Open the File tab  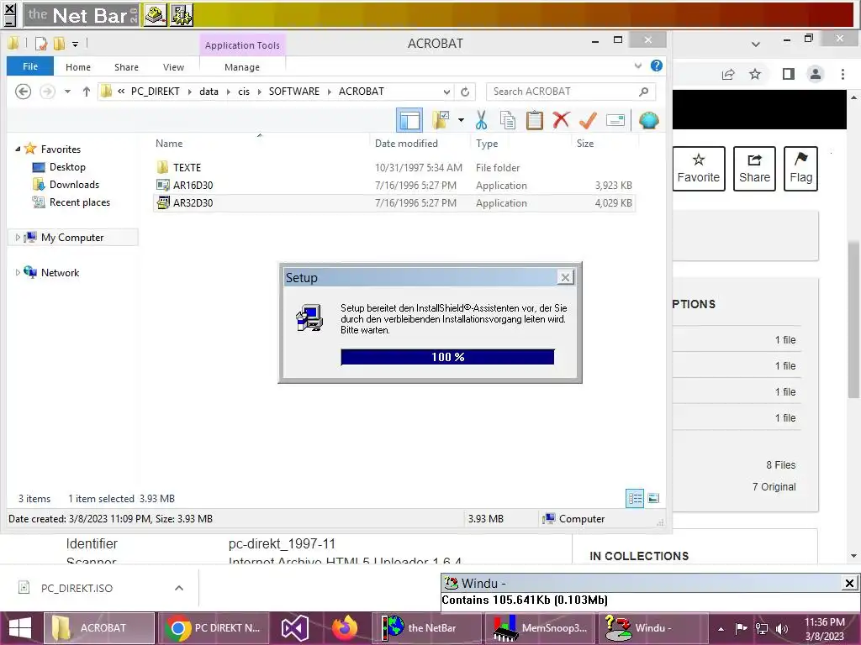tap(30, 66)
